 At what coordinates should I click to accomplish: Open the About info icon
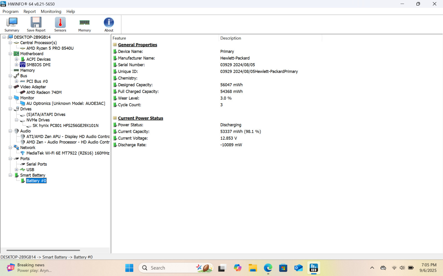pyautogui.click(x=109, y=25)
